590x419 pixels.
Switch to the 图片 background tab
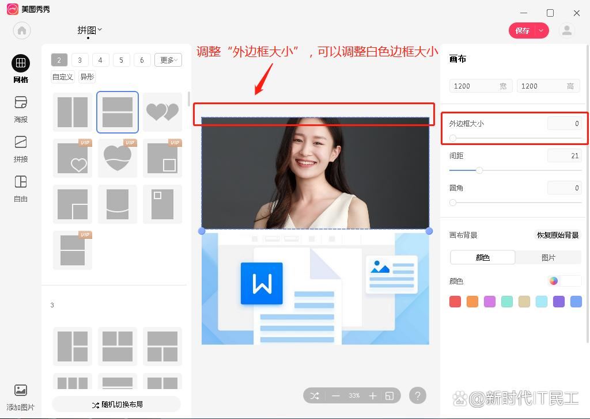tap(548, 257)
